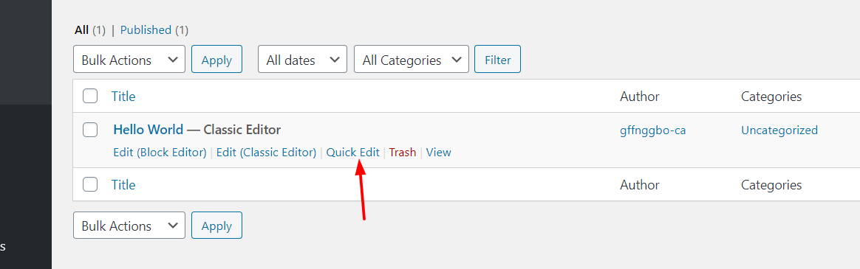860x269 pixels.
Task: Click Edit (Block Editor) link
Action: (160, 153)
